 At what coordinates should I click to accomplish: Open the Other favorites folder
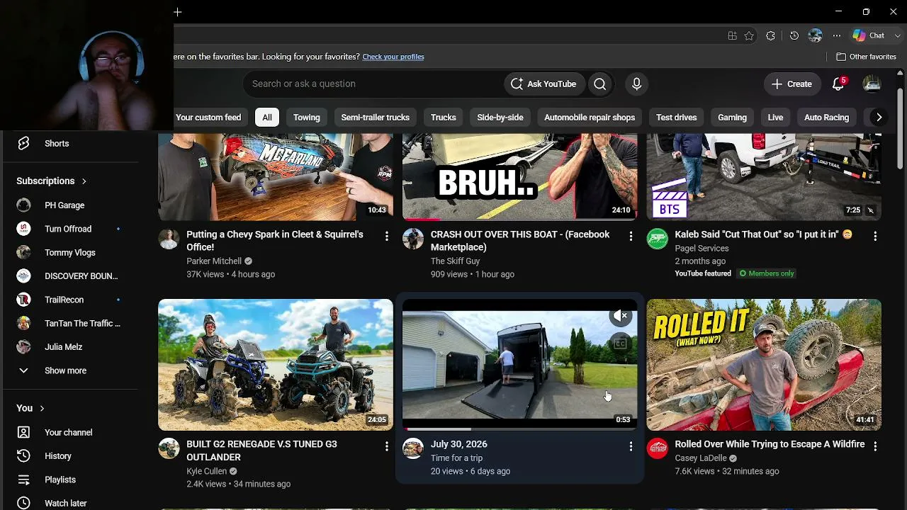[x=866, y=57]
